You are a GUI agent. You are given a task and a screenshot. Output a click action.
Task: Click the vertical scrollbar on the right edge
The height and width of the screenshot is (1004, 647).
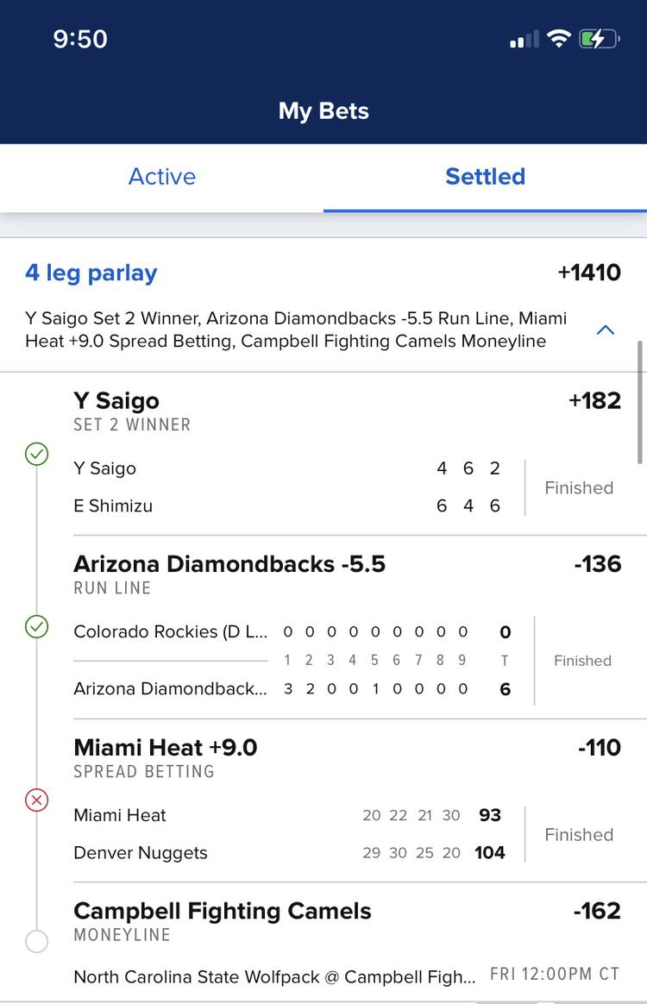[x=639, y=402]
